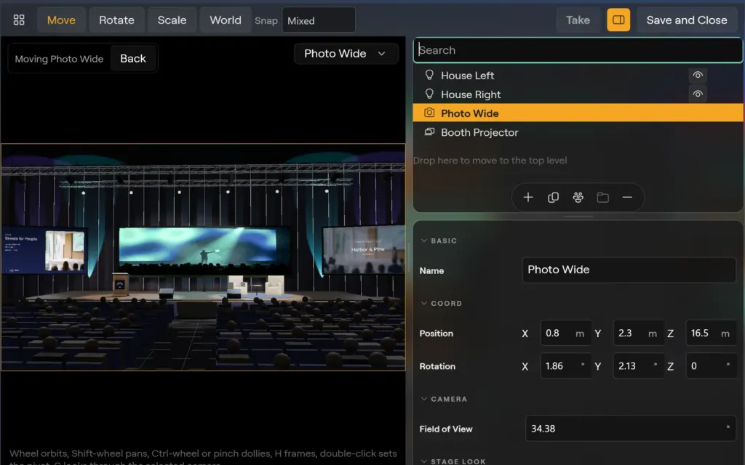Select the Move tool
Screen dimensions: 745x465
(61, 20)
